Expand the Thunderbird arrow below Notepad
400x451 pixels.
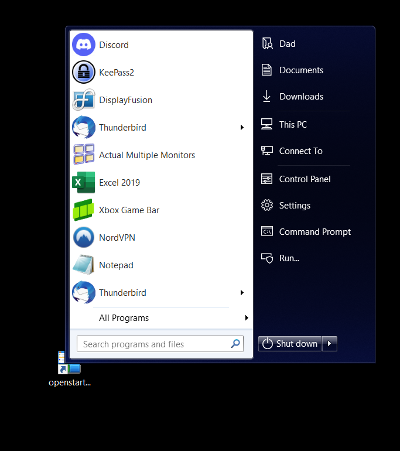(242, 292)
